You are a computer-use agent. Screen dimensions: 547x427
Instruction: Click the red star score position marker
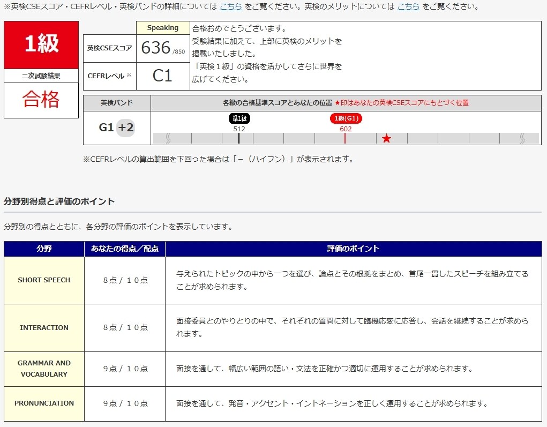coord(386,139)
